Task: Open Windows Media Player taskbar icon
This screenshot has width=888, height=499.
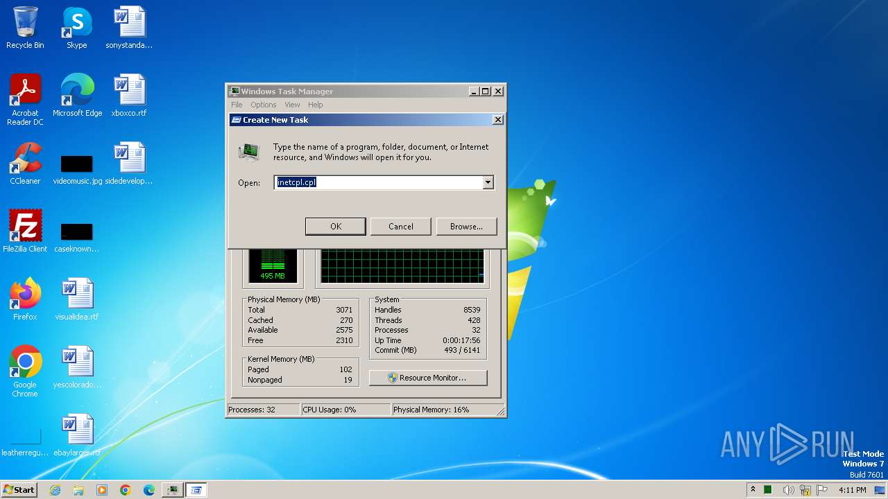Action: point(102,490)
